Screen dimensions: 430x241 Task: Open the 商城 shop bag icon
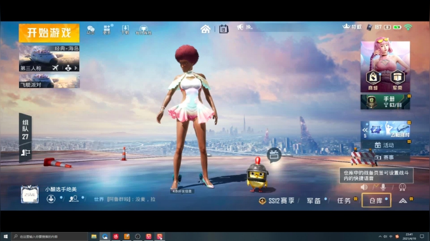coord(373,81)
